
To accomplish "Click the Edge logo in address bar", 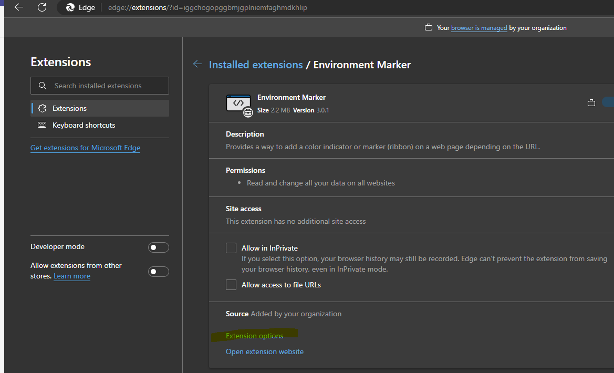I will [70, 7].
